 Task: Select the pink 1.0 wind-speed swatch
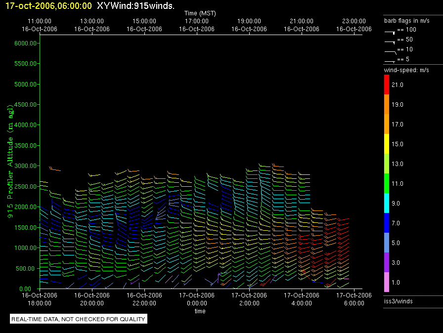click(387, 283)
